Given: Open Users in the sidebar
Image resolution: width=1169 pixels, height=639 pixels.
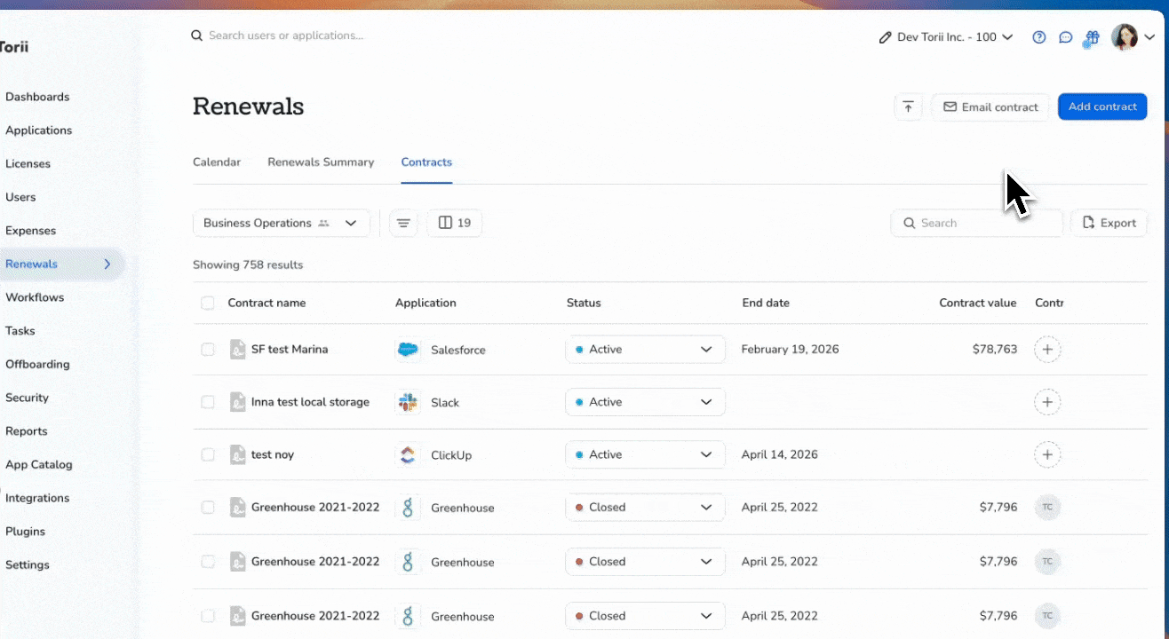Looking at the screenshot, I should tap(20, 197).
